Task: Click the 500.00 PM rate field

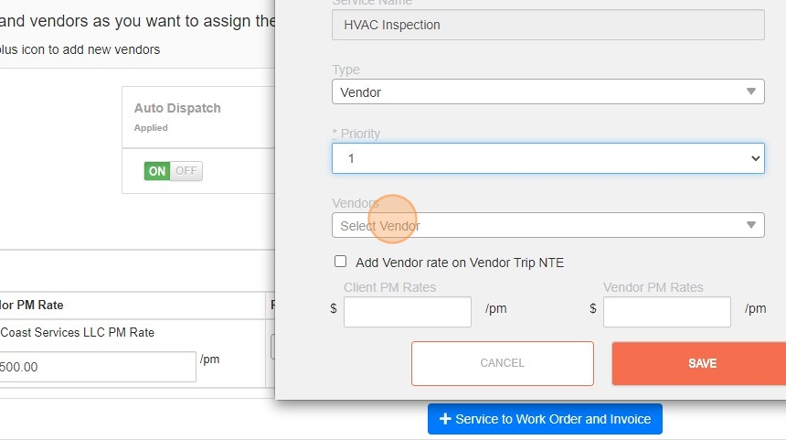Action: (x=96, y=367)
